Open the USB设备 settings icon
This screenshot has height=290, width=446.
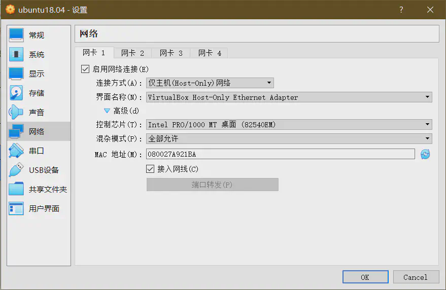pyautogui.click(x=16, y=170)
